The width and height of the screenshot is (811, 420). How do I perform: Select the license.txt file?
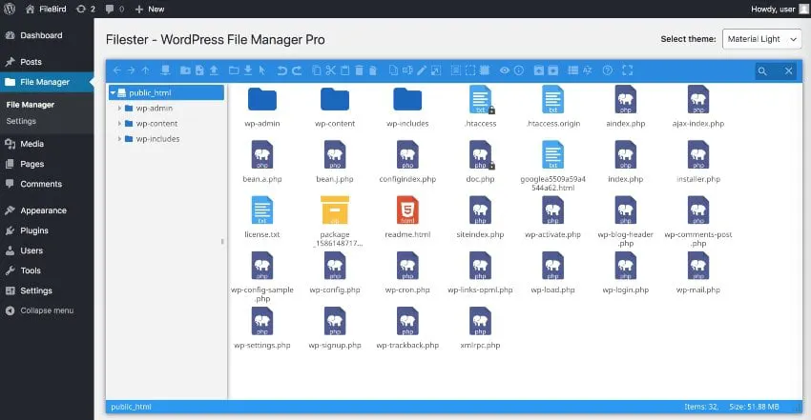262,217
